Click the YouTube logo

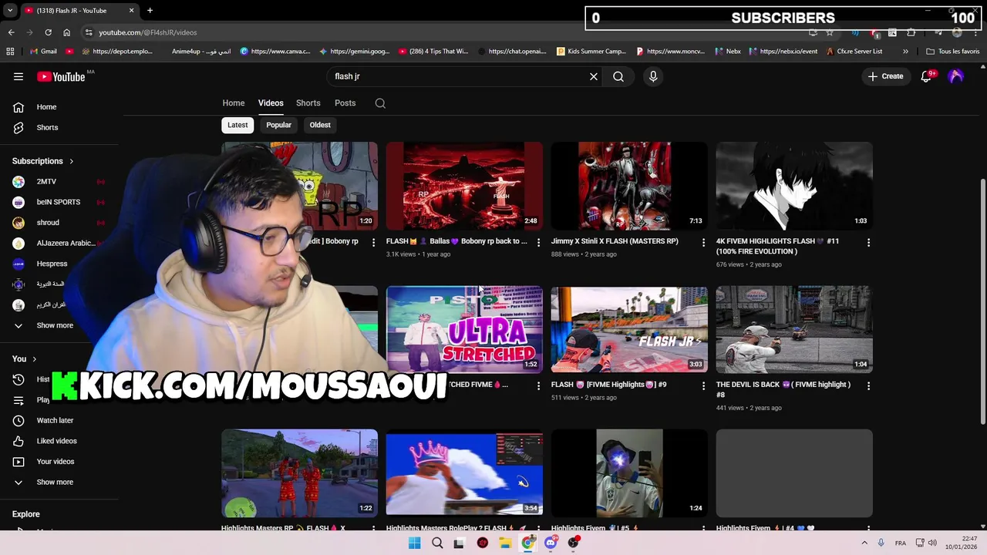coord(61,76)
